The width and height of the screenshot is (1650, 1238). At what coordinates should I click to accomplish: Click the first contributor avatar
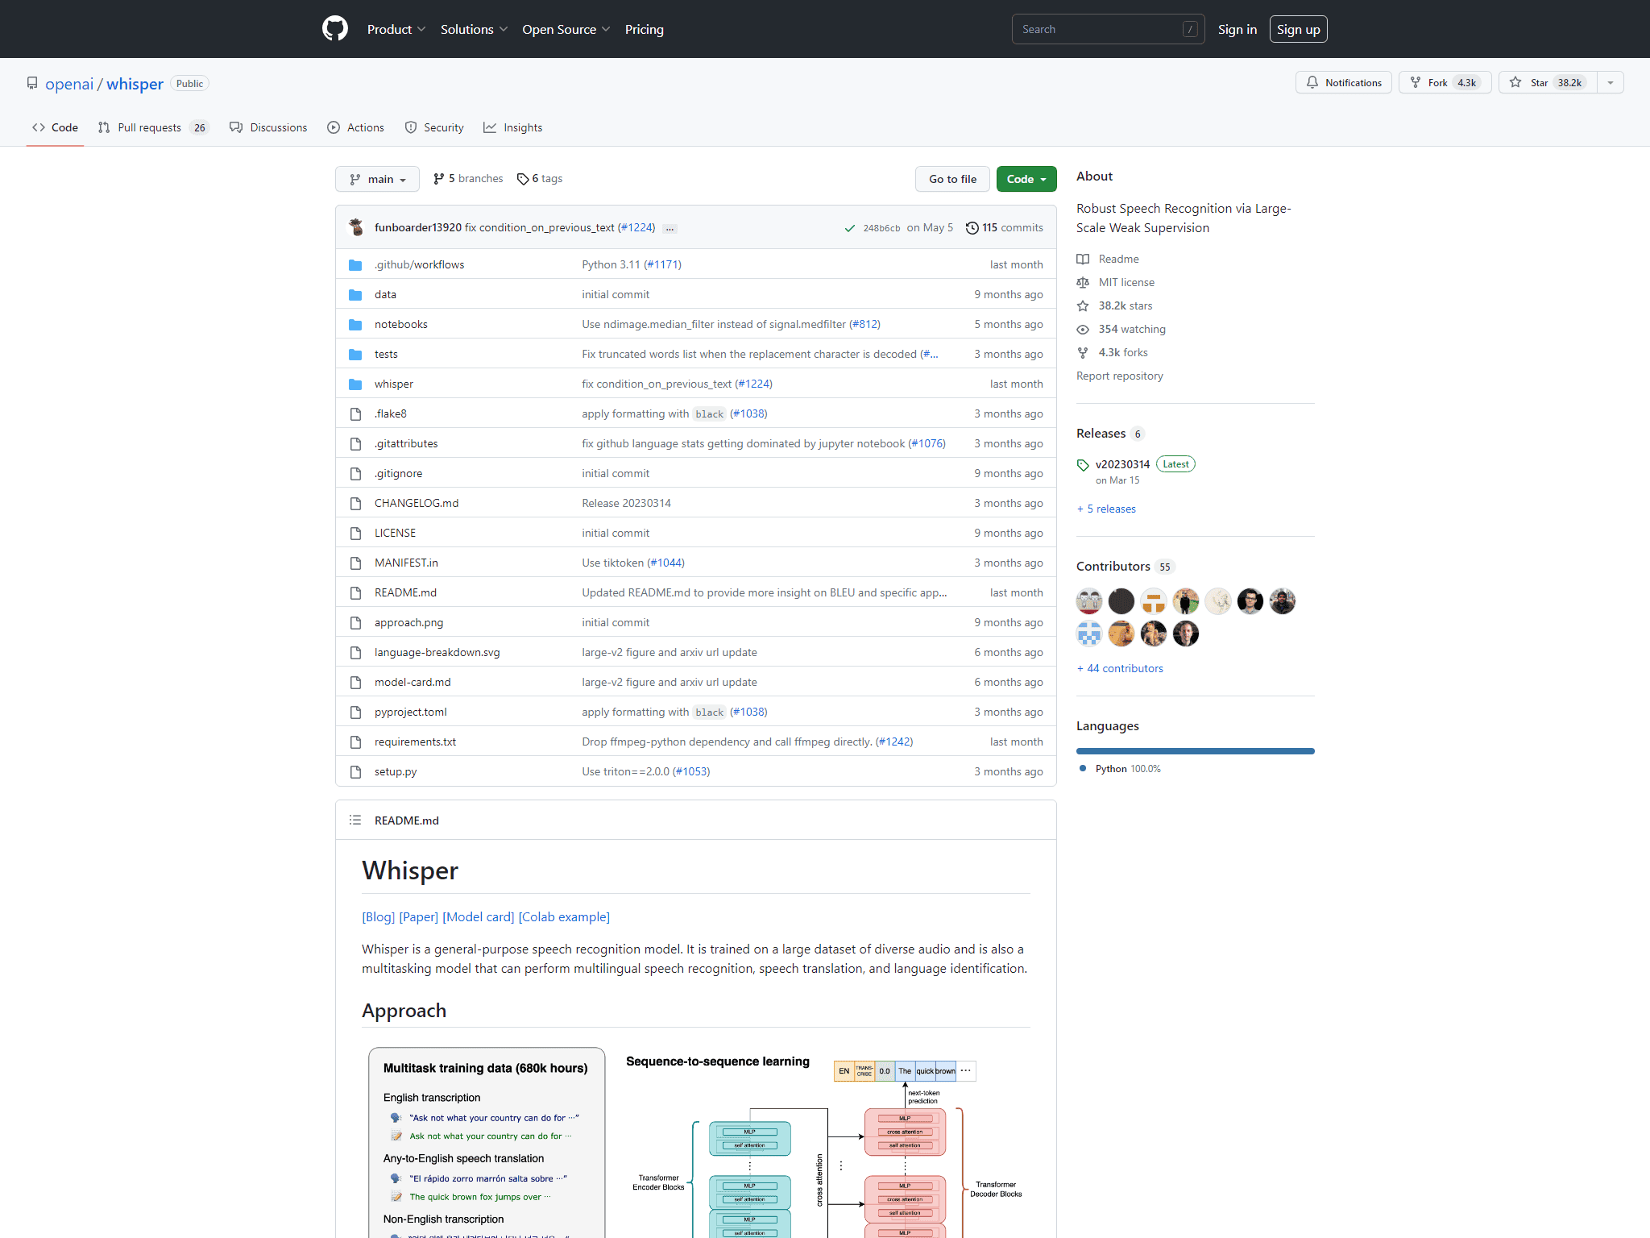tap(1089, 601)
